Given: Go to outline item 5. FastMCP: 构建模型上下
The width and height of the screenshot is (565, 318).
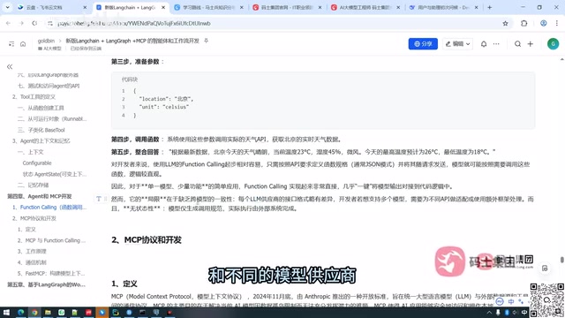Looking at the screenshot, I should (51, 274).
